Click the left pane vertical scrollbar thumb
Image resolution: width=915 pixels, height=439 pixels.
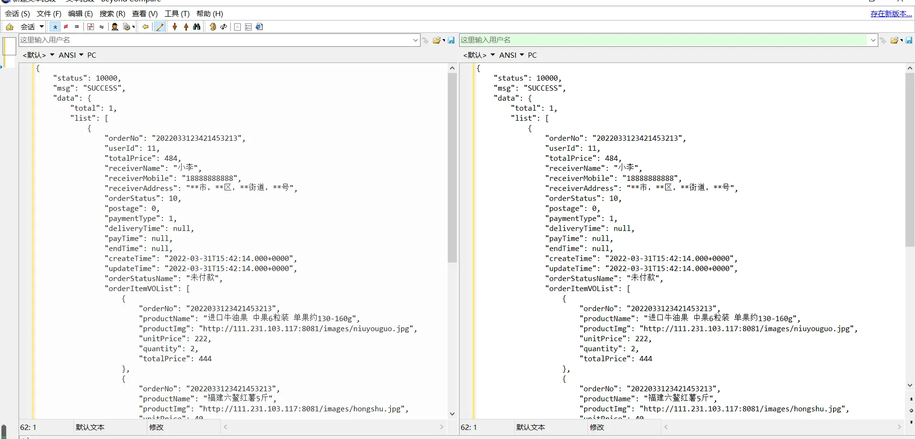pyautogui.click(x=452, y=167)
